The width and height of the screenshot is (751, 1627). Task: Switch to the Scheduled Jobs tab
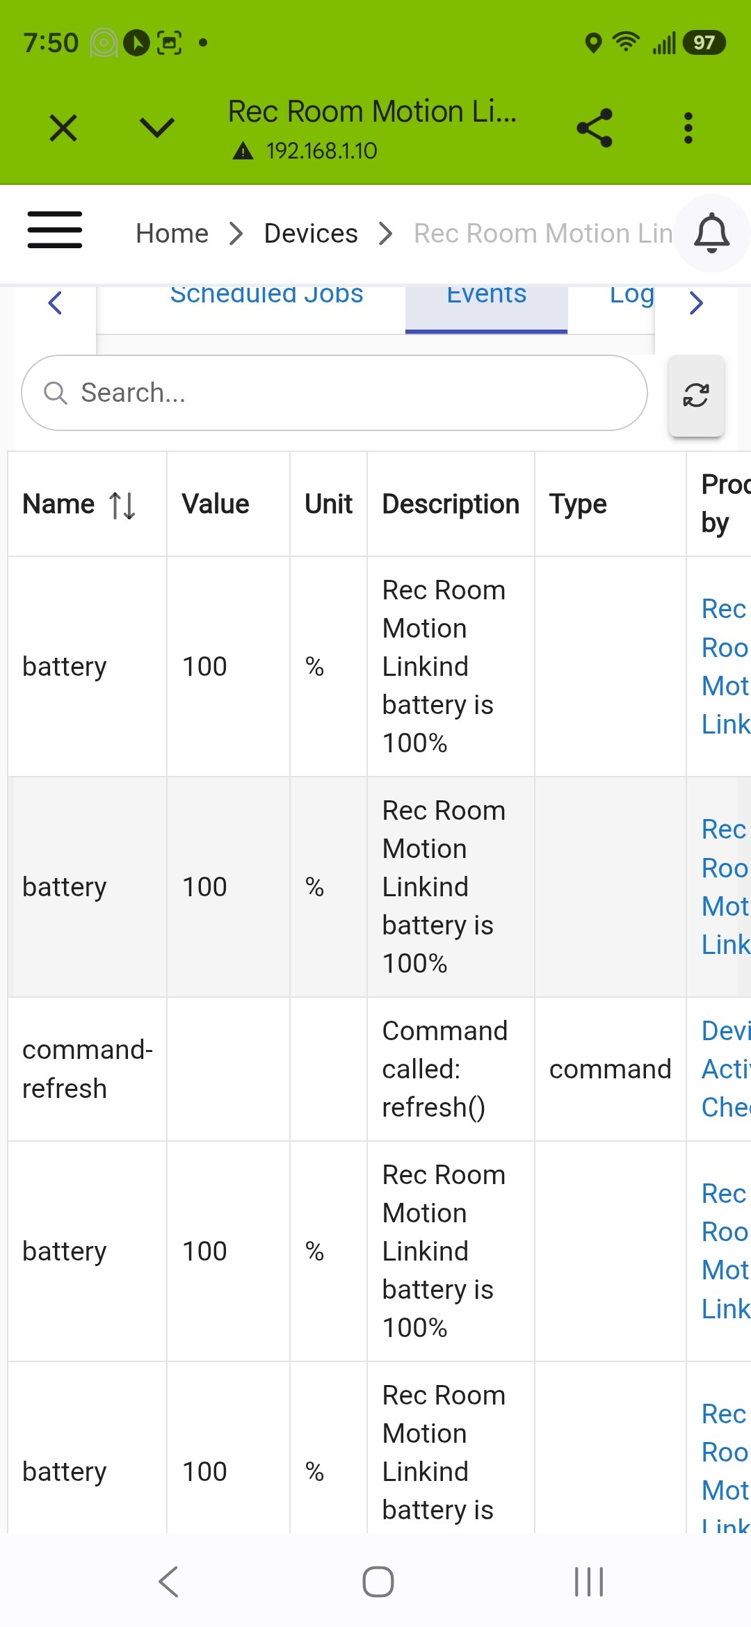266,296
